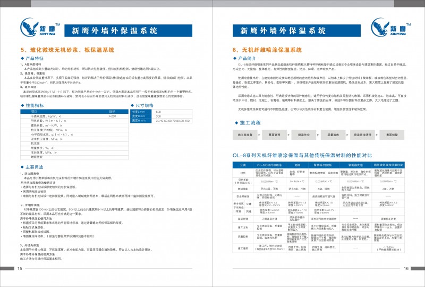Click the '300' width value cell
The height and width of the screenshot is (287, 425).
point(172,116)
